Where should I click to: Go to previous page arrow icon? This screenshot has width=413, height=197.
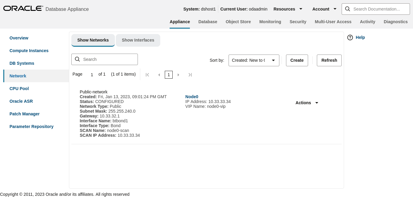point(159,75)
